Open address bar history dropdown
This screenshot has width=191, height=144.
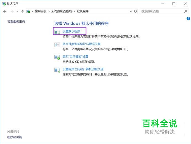tap(131, 11)
